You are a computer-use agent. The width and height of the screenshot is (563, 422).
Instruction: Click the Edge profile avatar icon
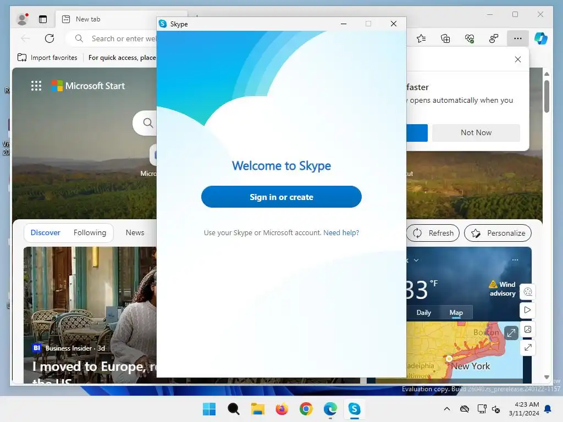click(23, 19)
